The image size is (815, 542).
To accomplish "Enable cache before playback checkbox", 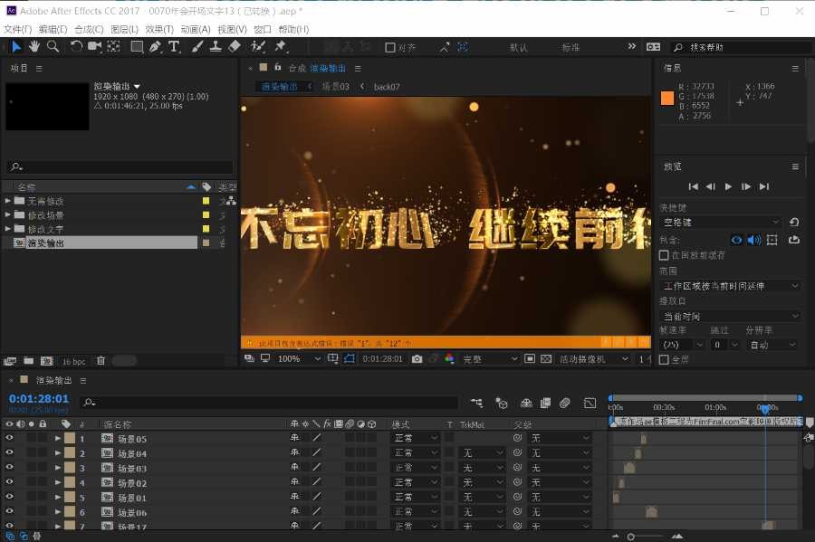I will tap(664, 255).
